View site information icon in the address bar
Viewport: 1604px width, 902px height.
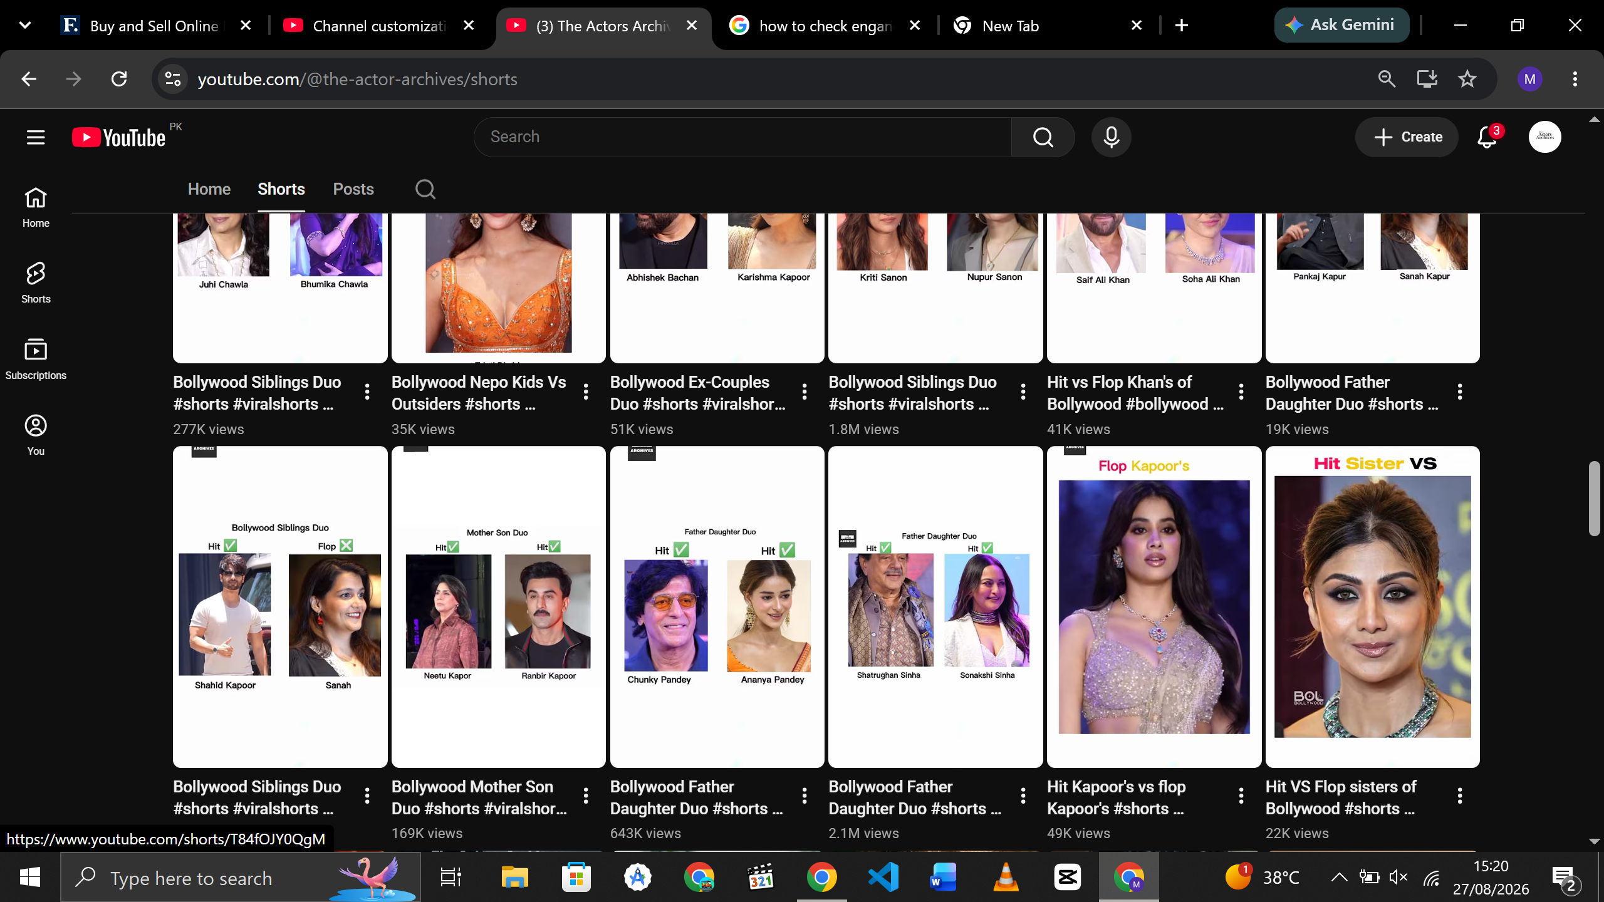coord(173,80)
